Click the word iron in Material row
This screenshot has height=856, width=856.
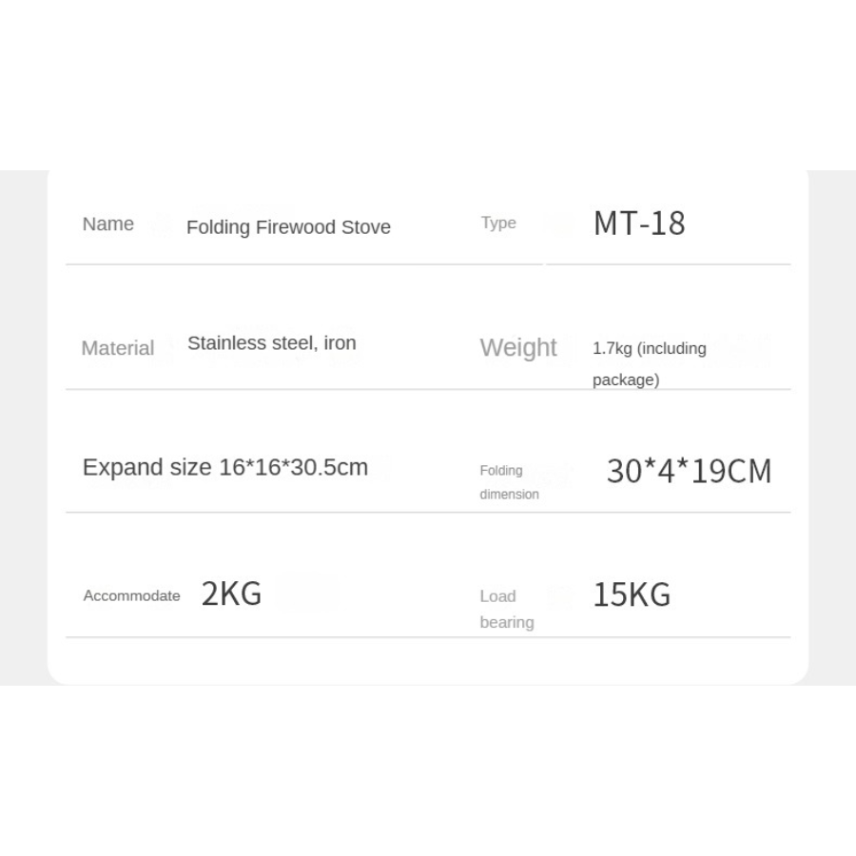340,343
